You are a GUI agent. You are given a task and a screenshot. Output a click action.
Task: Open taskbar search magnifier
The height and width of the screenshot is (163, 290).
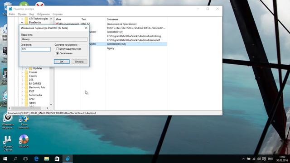[x=15, y=159]
